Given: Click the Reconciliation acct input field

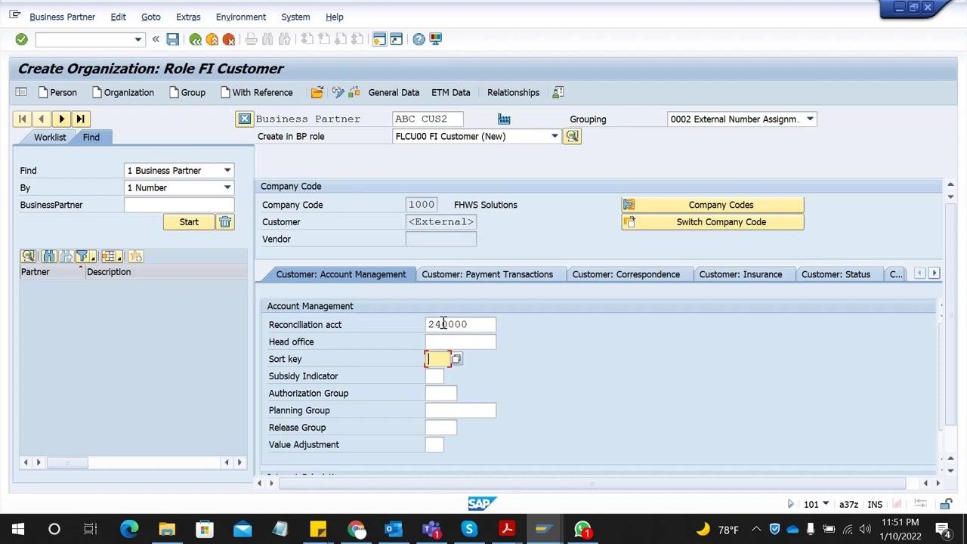Looking at the screenshot, I should 460,324.
